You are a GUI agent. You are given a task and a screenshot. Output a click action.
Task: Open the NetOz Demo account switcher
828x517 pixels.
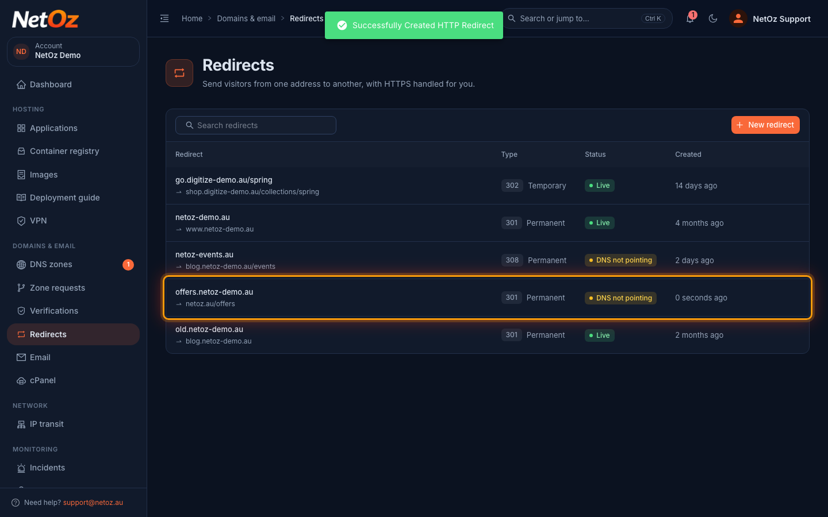click(73, 51)
